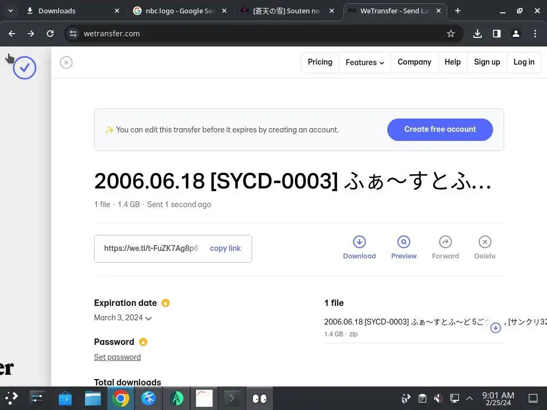Toggle Chrome side panel icon
Screen dimensions: 547x410
click(x=496, y=34)
